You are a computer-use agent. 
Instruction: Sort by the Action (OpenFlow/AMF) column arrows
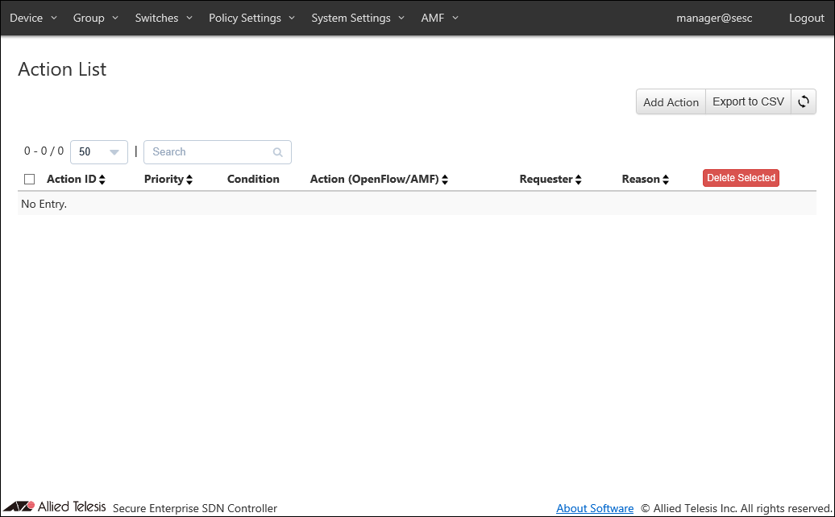(444, 180)
